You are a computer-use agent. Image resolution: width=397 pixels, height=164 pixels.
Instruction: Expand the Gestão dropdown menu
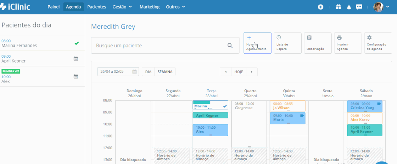[122, 7]
